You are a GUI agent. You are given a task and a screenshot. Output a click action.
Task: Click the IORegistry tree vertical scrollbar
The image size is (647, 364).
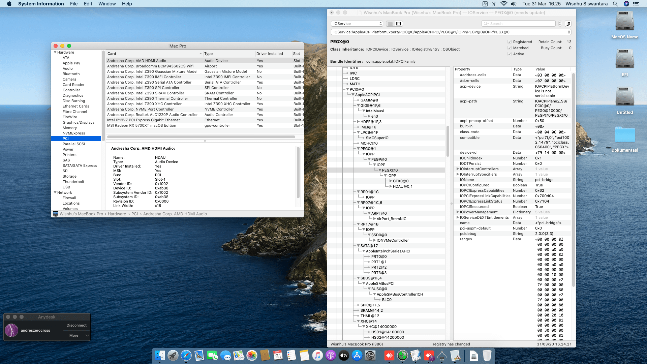(448, 141)
